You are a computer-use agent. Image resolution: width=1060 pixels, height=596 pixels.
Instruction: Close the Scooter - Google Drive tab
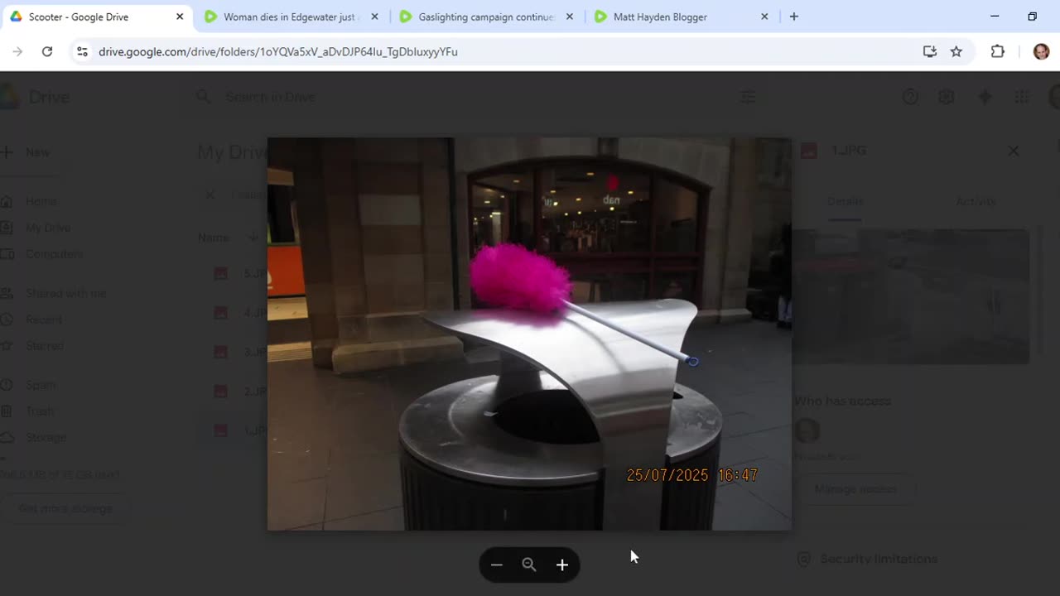pyautogui.click(x=180, y=17)
